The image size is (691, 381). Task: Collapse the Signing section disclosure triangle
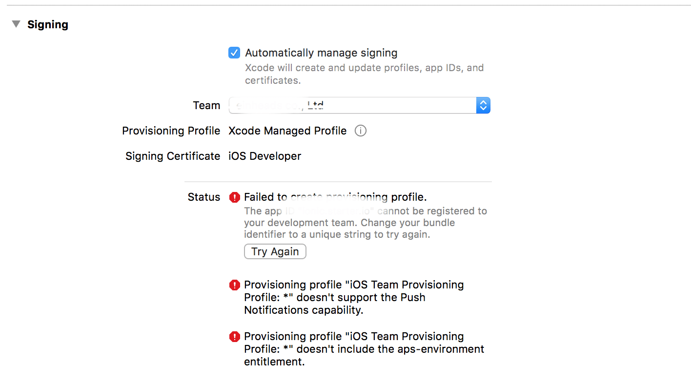(17, 24)
